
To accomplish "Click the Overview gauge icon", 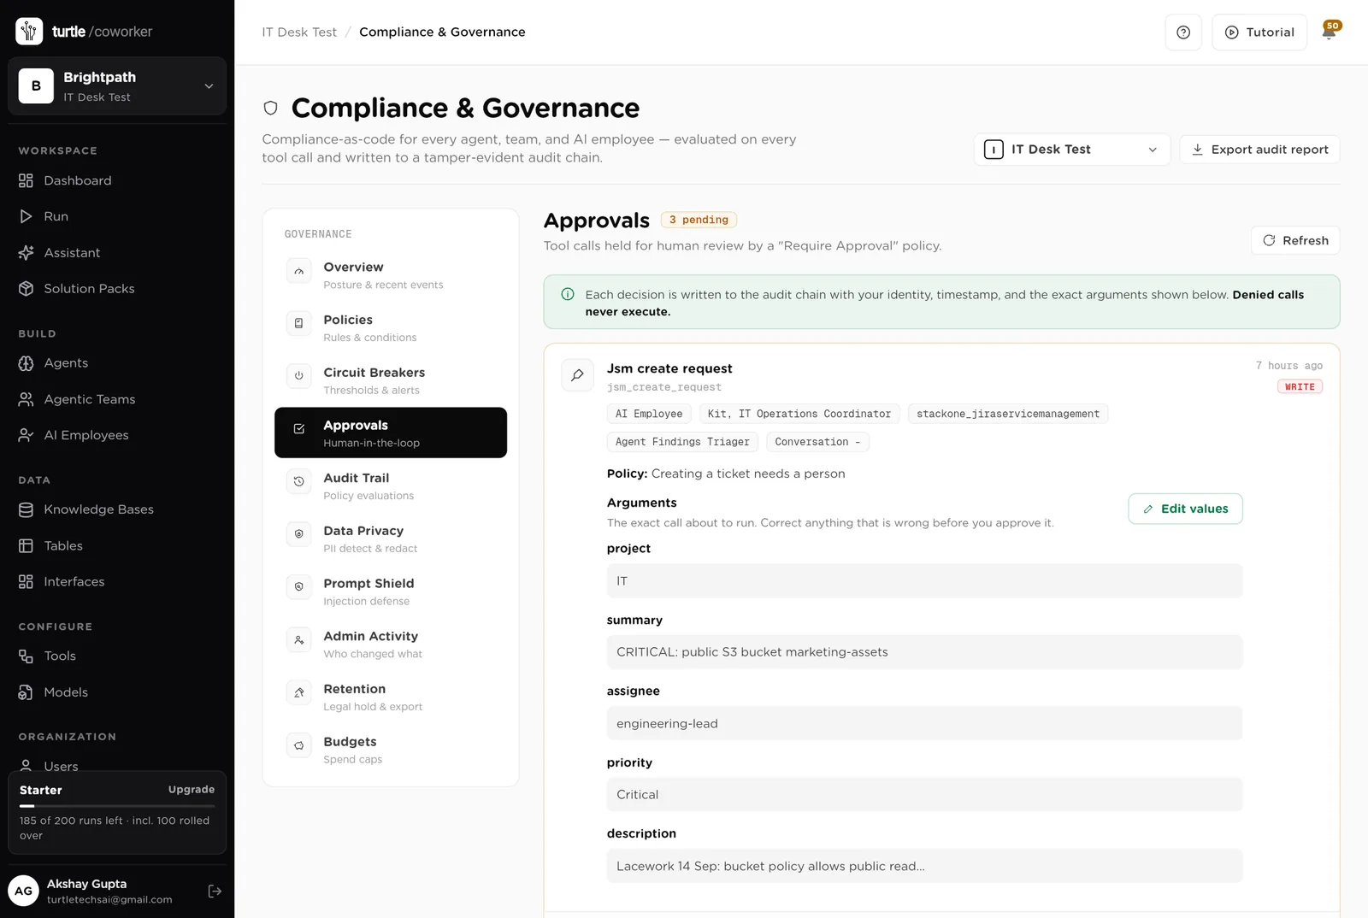I will pyautogui.click(x=298, y=271).
